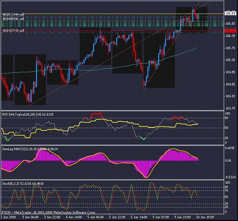238x221 pixels.
Task: Click the FXDD - MetaTrader copyright text
Action: (x=49, y=212)
